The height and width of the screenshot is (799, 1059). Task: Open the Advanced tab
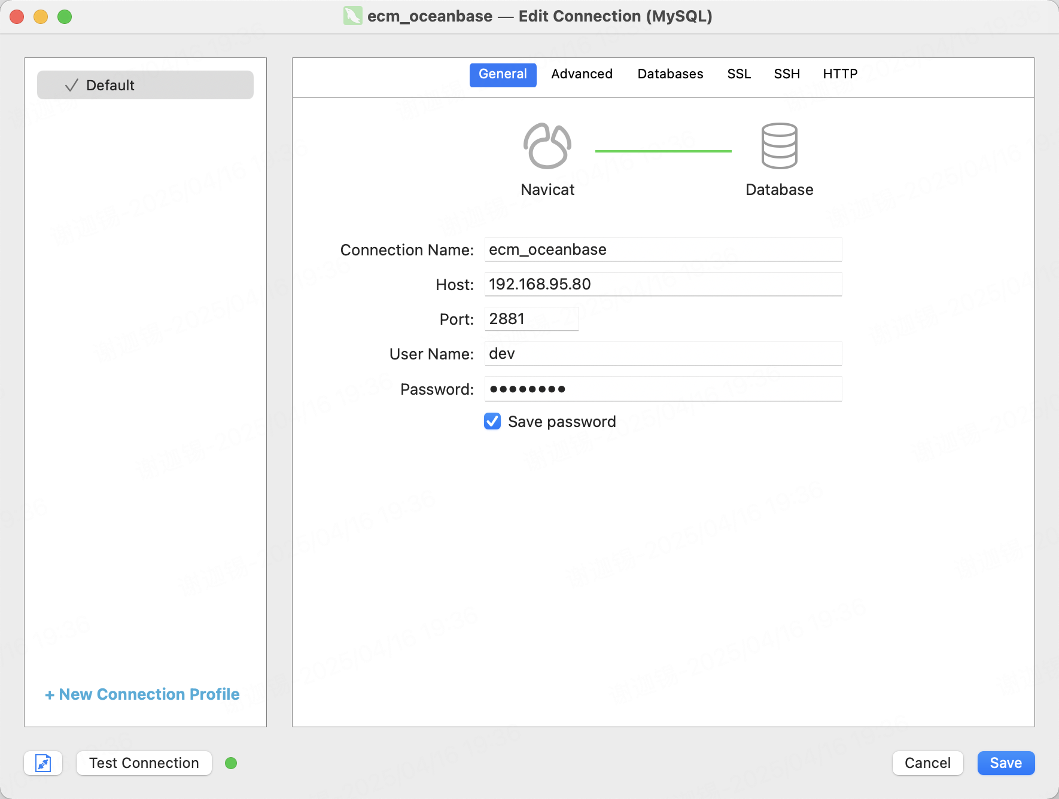[582, 74]
